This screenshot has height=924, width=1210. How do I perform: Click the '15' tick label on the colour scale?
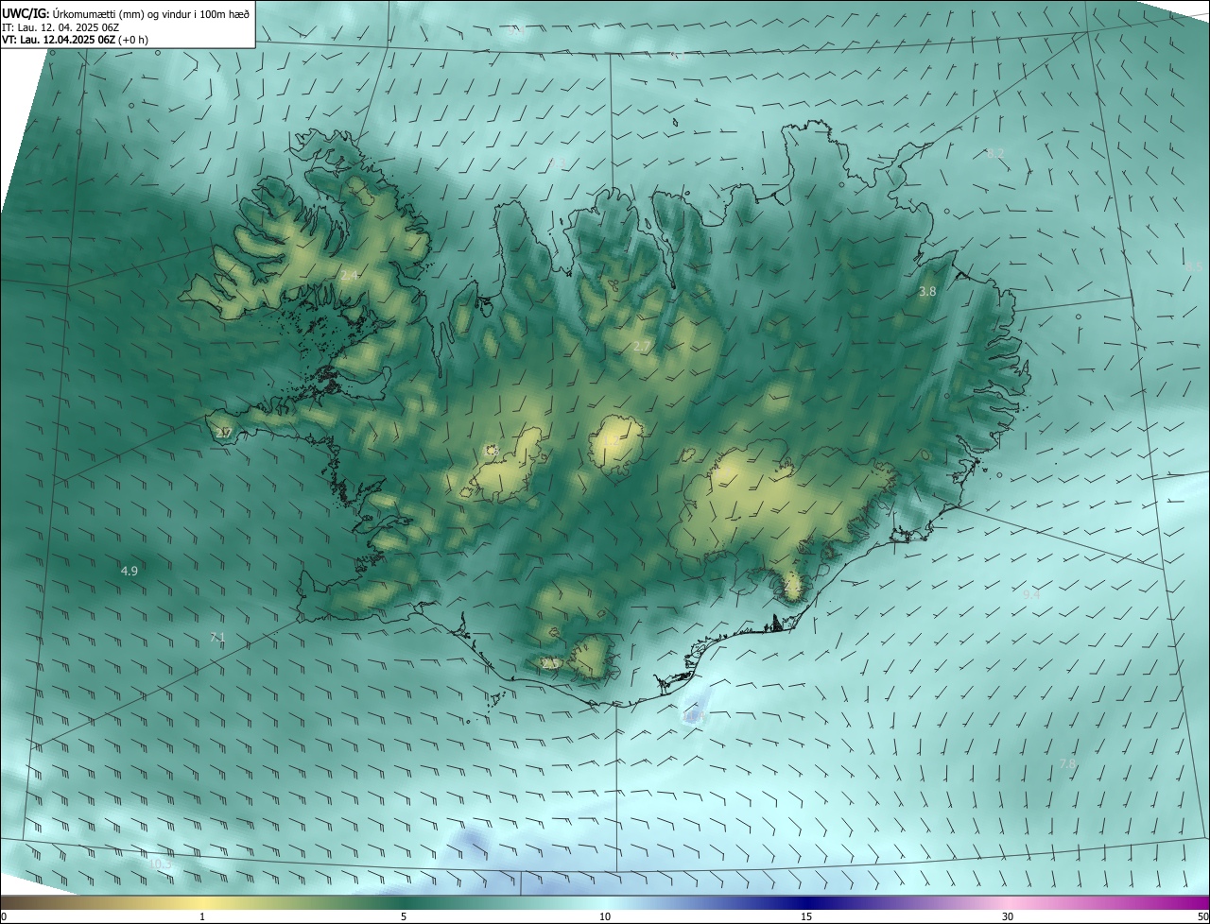806,916
